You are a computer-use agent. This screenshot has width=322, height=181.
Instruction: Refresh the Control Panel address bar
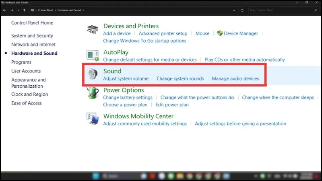point(242,10)
